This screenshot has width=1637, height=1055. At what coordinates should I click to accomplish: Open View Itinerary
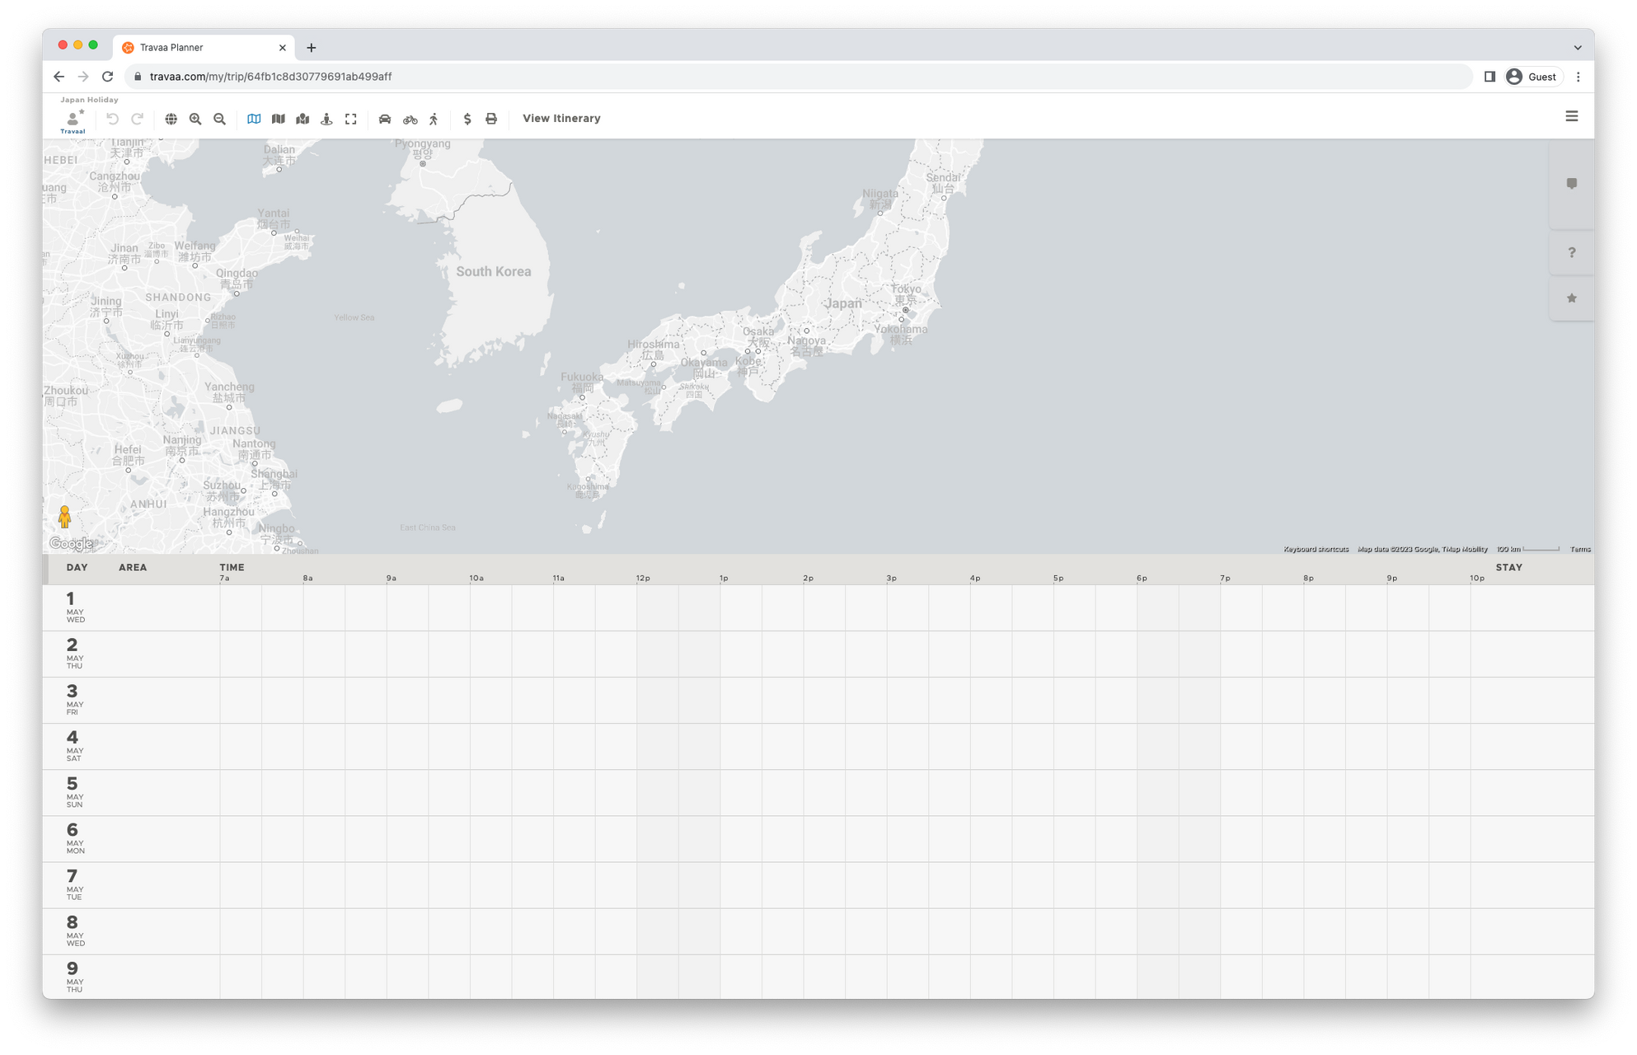click(x=561, y=119)
